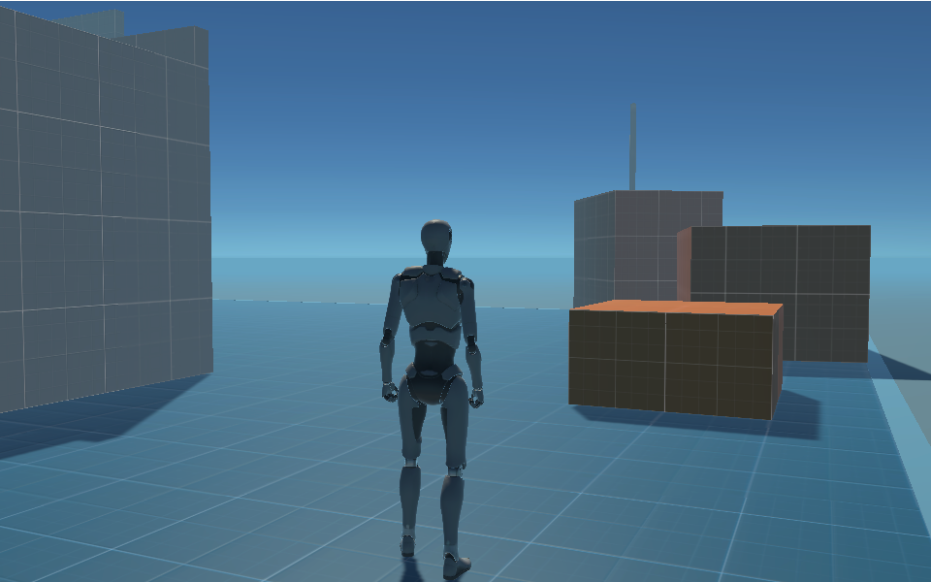Click the robot's right foot

point(455,563)
